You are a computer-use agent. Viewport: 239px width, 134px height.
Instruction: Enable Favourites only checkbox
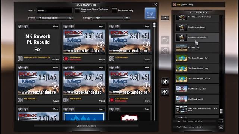(x=114, y=10)
